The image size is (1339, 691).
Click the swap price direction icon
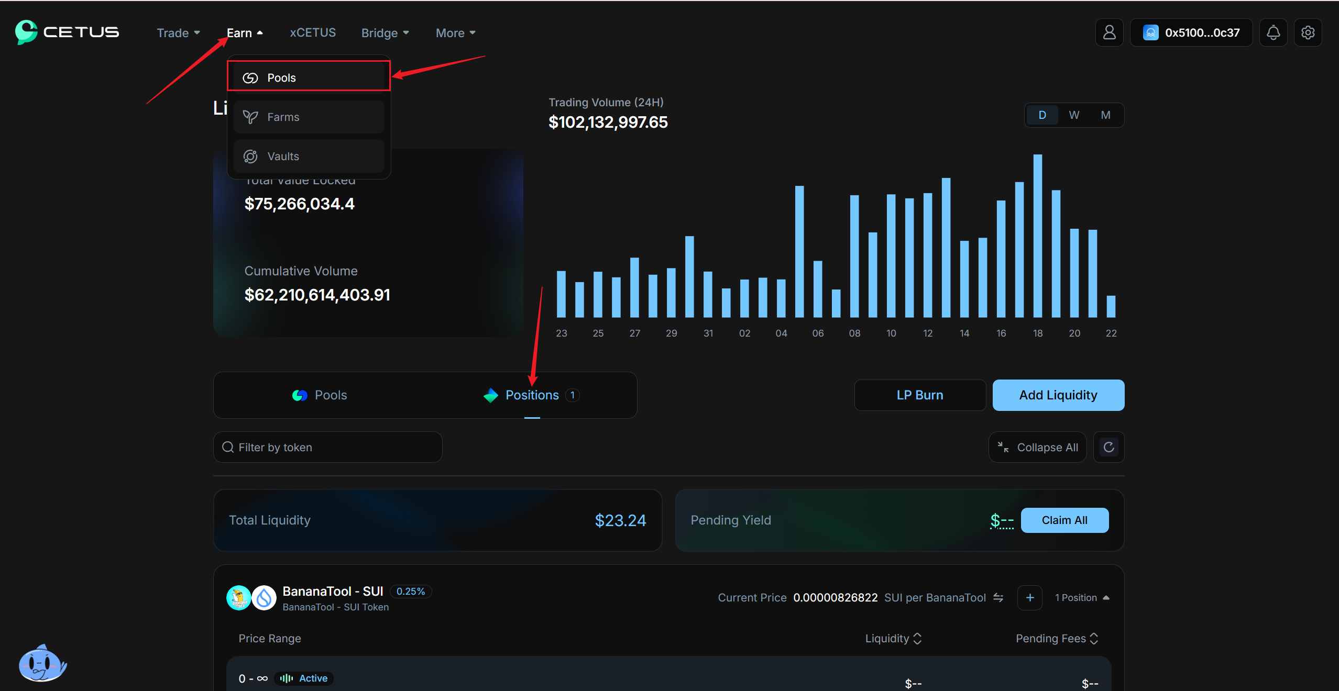point(998,597)
